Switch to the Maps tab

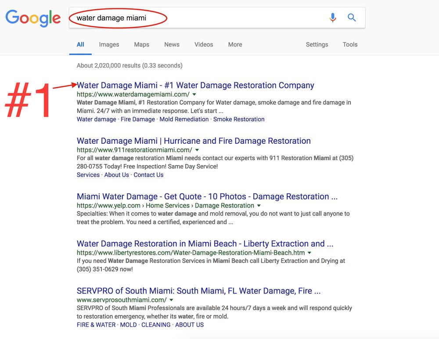[x=142, y=44]
